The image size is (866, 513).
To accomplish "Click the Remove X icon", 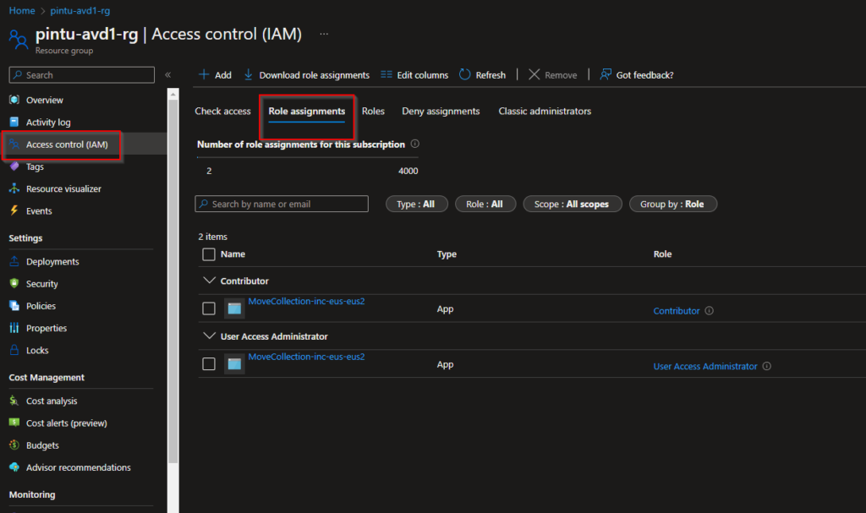I will click(x=534, y=74).
